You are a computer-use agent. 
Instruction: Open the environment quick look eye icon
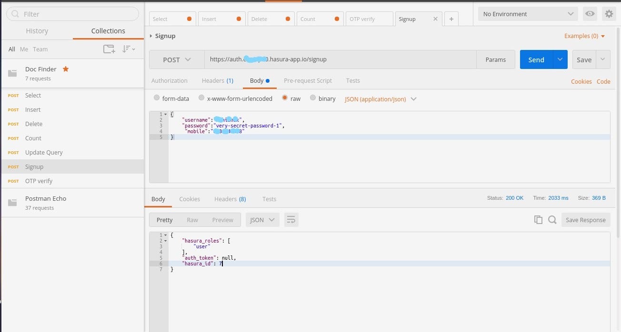click(x=590, y=14)
